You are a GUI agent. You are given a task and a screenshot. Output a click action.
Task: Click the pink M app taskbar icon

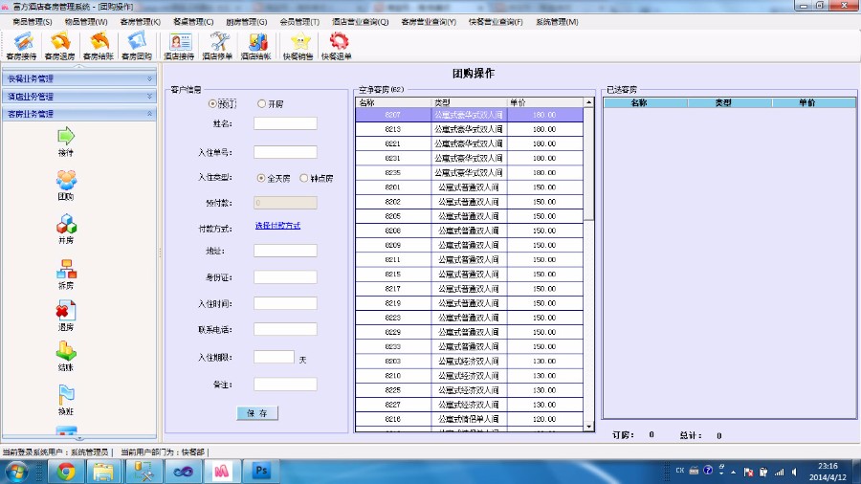pos(221,472)
